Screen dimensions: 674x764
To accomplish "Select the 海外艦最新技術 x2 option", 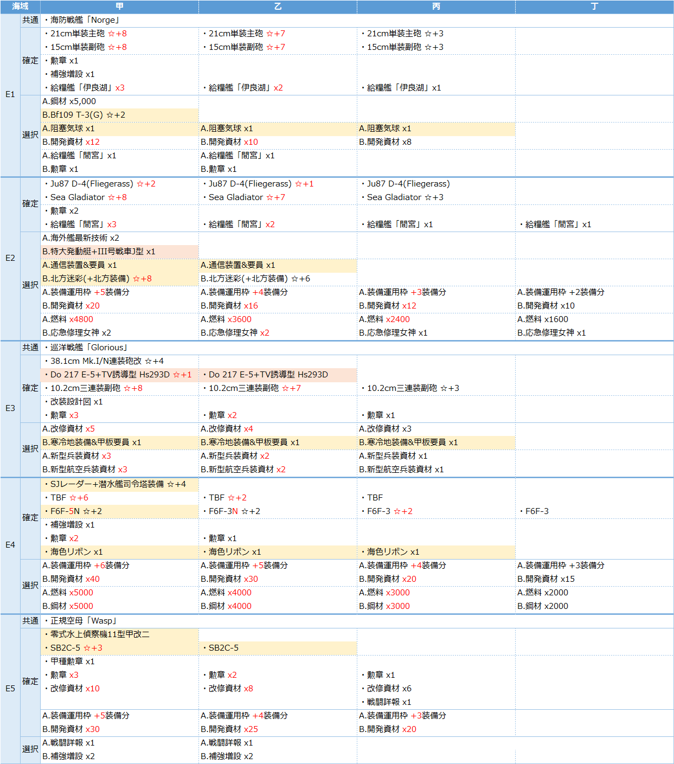I will [81, 238].
